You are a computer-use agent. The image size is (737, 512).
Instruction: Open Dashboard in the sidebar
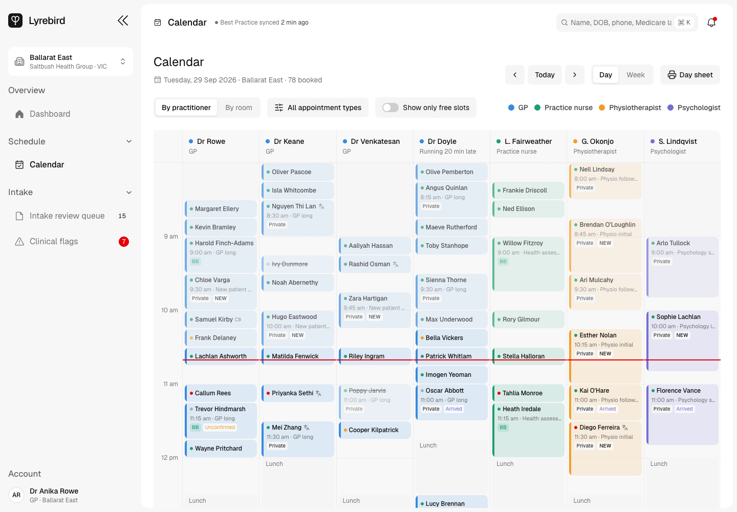coord(71,114)
